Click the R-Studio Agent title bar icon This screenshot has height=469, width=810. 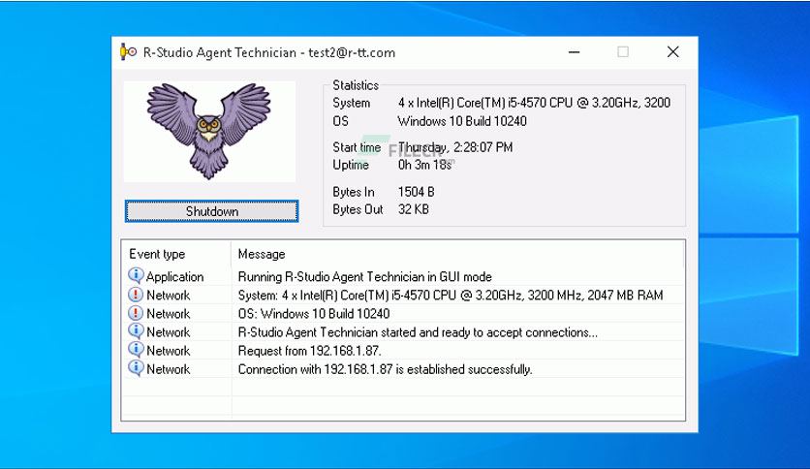[x=128, y=52]
